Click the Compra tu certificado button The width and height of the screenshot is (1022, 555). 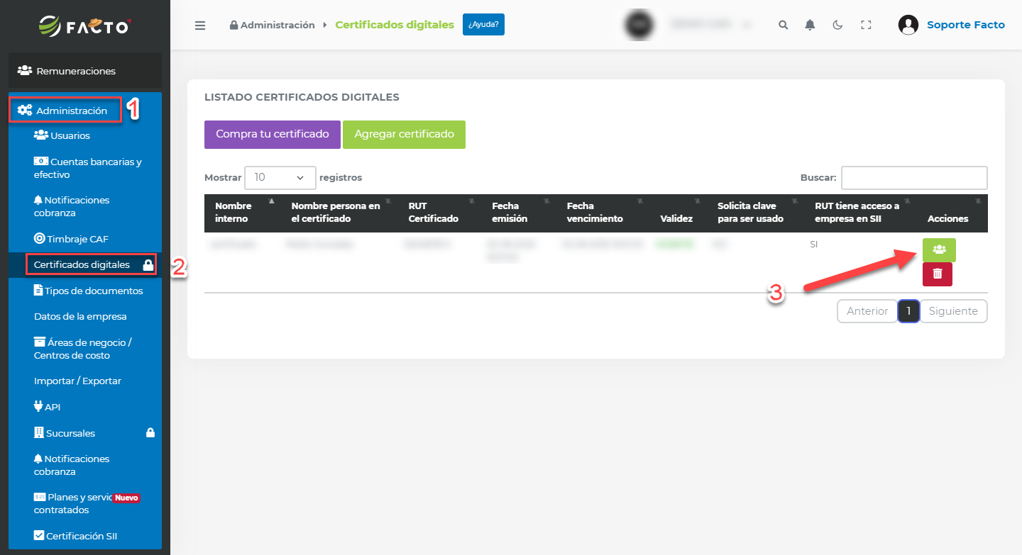tap(273, 135)
